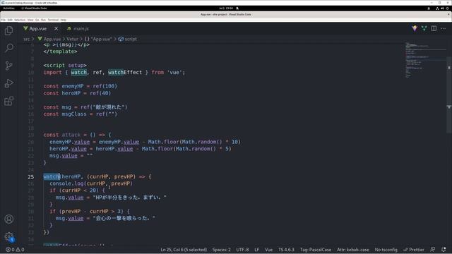Click the if (currHP < 20) line
The width and height of the screenshot is (452, 254).
pyautogui.click(x=77, y=190)
